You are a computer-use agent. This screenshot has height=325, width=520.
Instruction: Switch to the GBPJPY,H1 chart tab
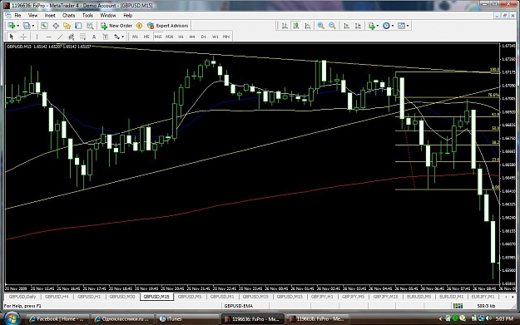click(322, 297)
